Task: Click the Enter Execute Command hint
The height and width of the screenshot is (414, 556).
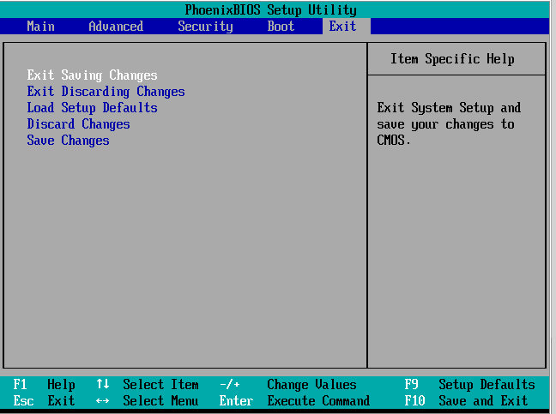Action: point(294,401)
